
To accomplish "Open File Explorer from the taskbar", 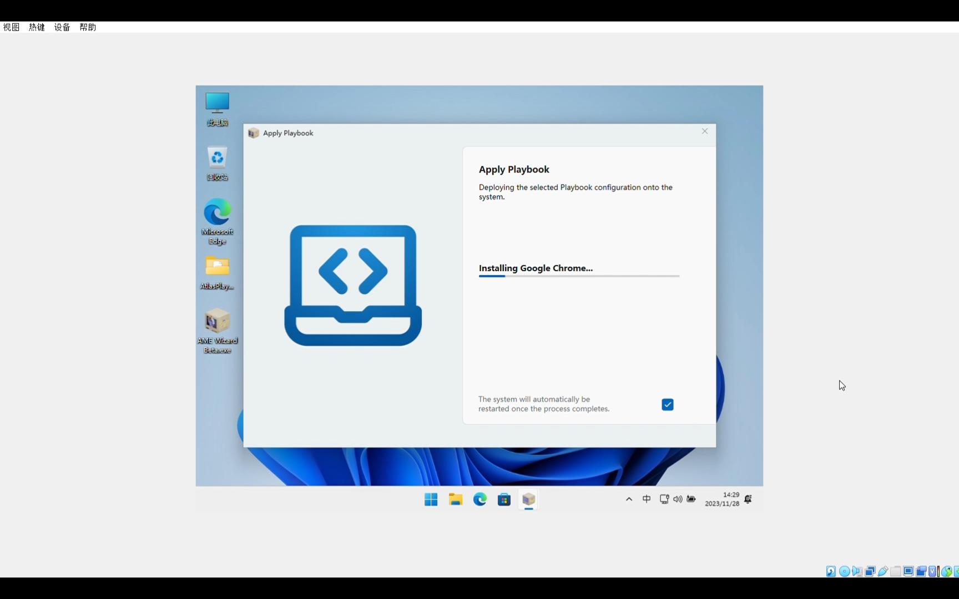I will [x=456, y=499].
